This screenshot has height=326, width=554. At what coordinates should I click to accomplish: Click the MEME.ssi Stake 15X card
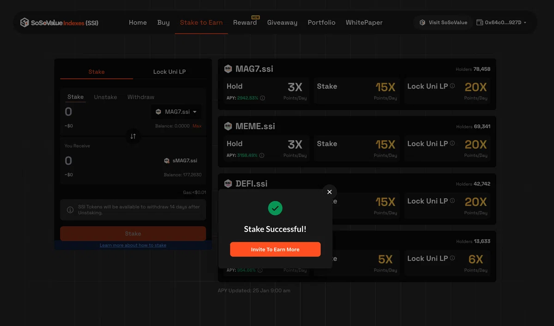coord(357,148)
